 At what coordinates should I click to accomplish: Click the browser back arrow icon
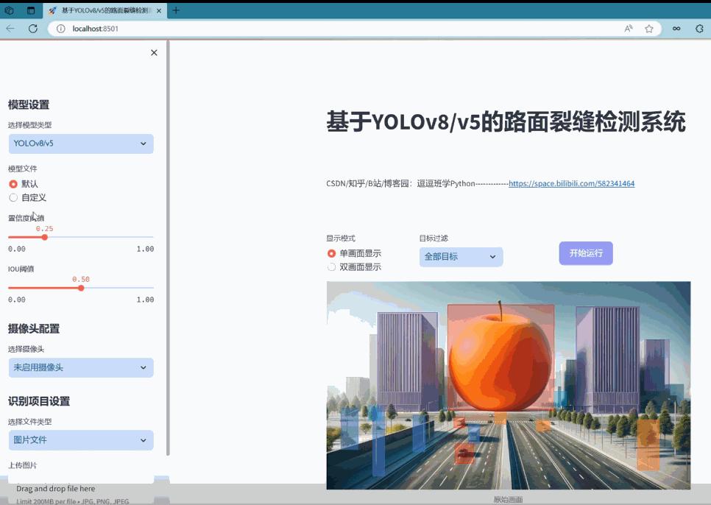[x=10, y=28]
